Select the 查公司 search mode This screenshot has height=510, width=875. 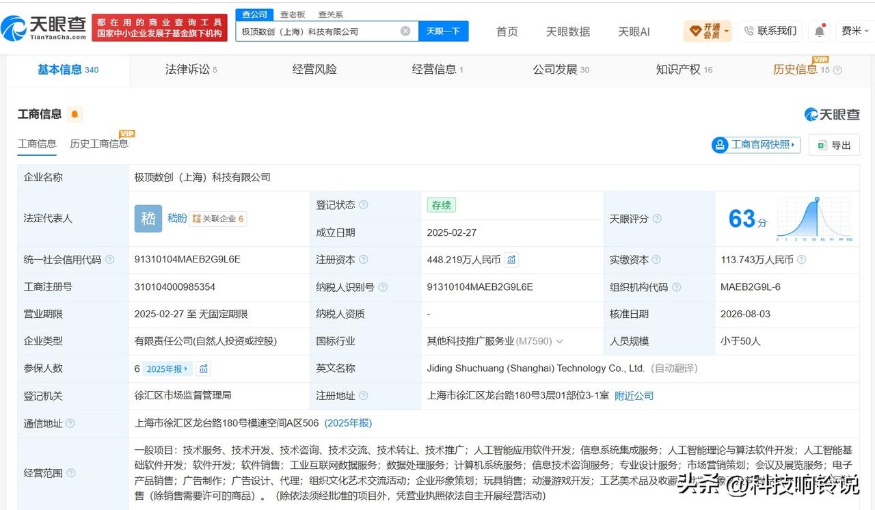coord(255,14)
